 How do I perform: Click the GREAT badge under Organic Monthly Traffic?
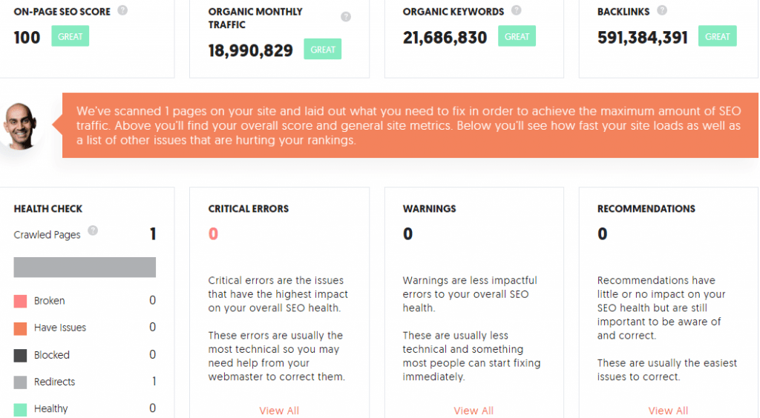click(x=323, y=50)
